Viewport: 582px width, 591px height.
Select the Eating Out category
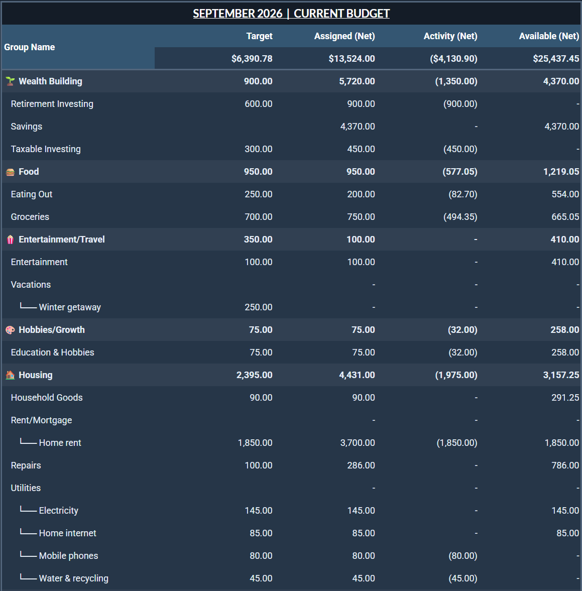pos(32,194)
